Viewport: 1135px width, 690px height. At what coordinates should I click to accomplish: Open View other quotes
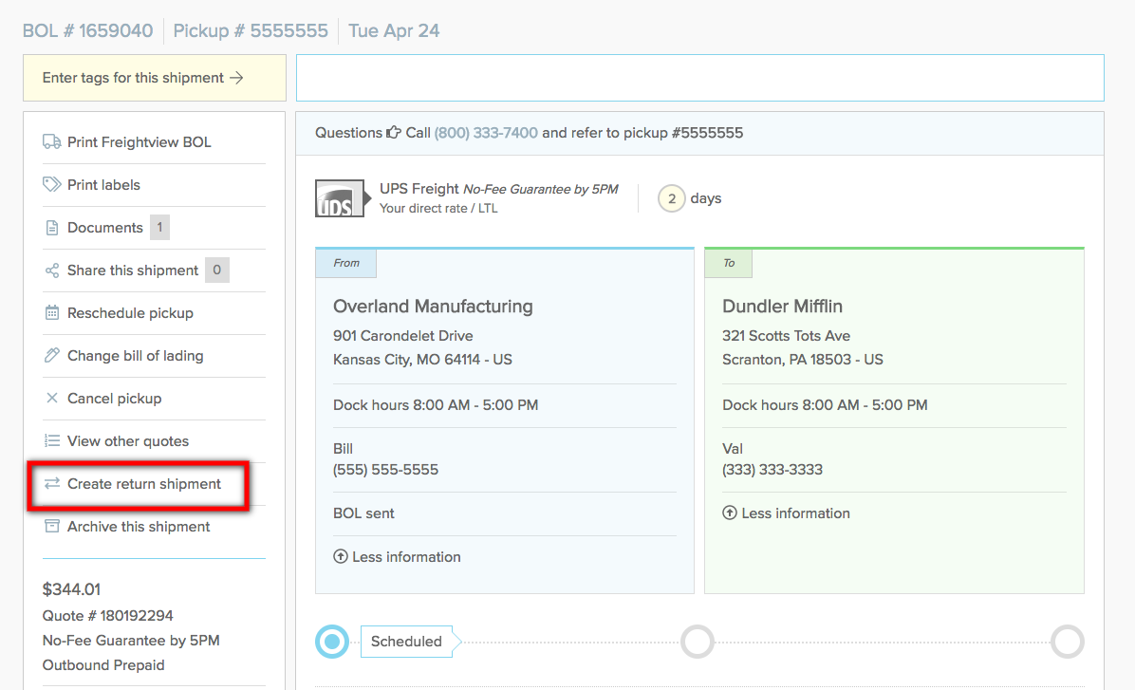pos(128,441)
